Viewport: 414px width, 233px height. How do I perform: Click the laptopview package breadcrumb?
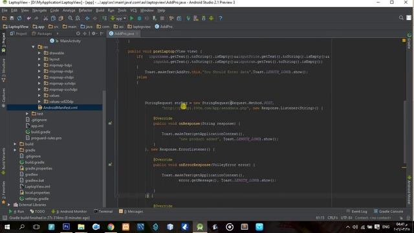click(x=139, y=27)
